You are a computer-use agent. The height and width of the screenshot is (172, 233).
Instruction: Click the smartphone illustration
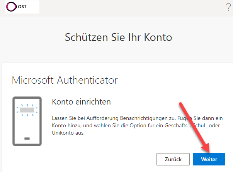27,121
